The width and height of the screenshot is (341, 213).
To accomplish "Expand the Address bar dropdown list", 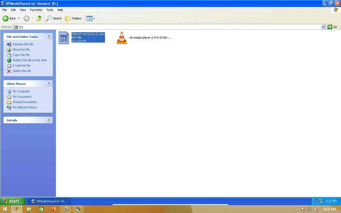I will click(x=323, y=27).
